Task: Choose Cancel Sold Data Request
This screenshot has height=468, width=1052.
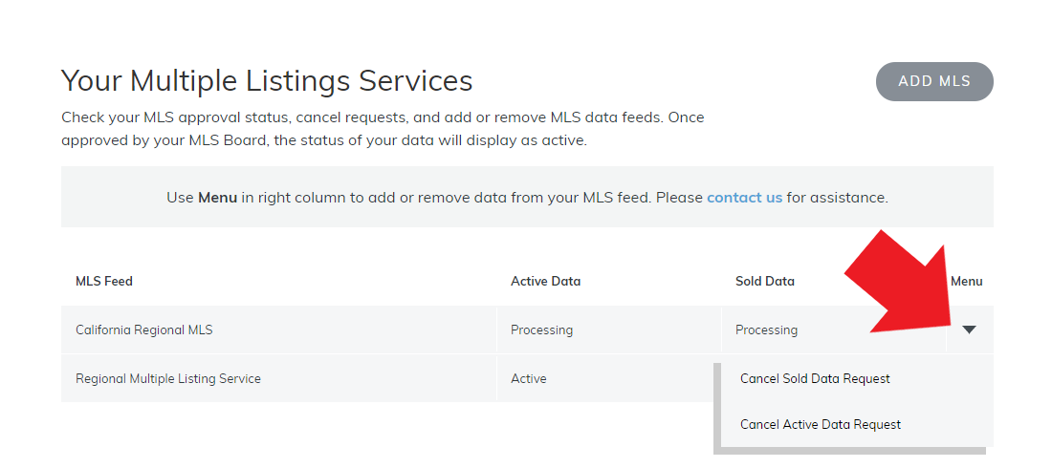Action: pyautogui.click(x=815, y=379)
